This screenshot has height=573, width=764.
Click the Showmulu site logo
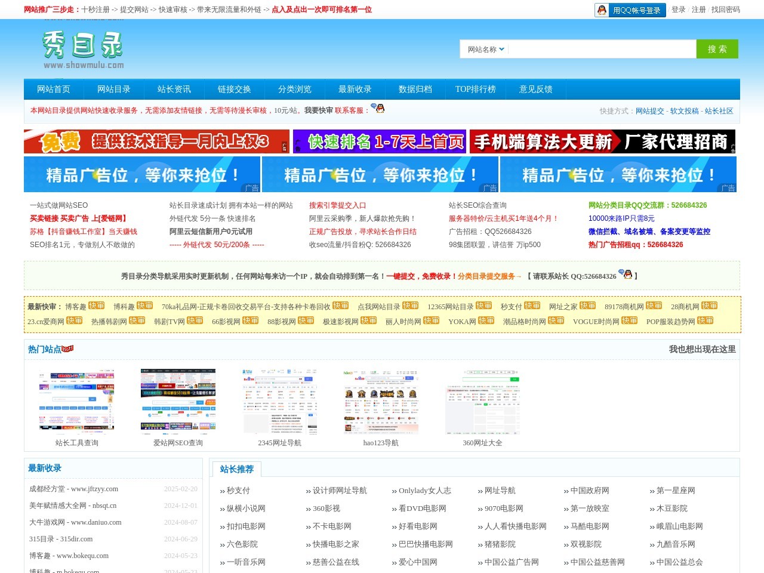tap(83, 49)
